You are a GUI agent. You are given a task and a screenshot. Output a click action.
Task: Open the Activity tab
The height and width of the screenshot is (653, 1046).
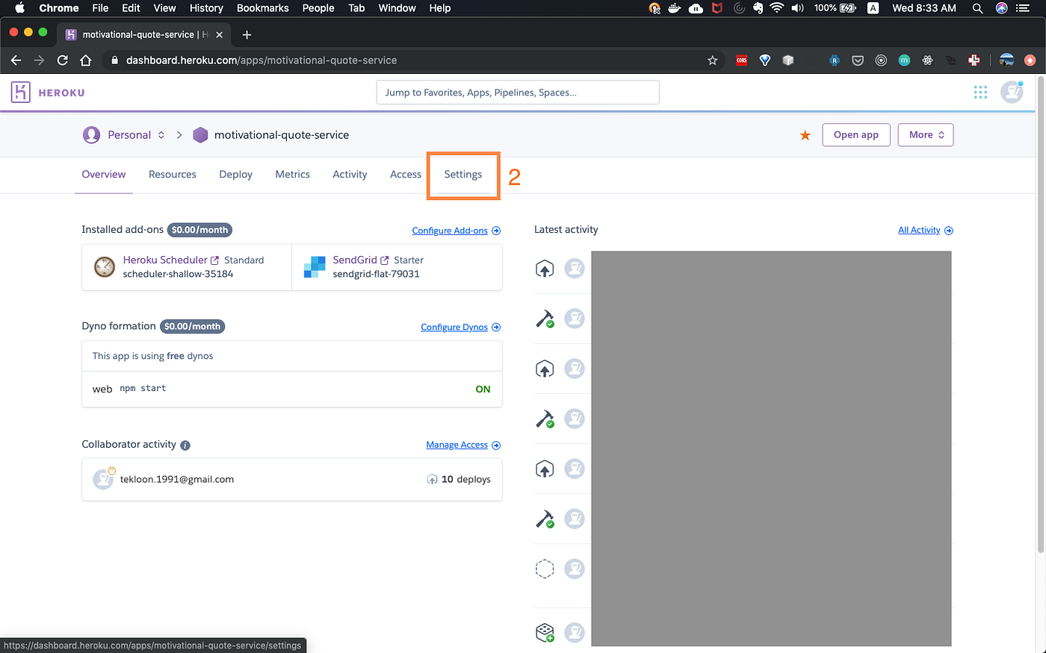(350, 175)
